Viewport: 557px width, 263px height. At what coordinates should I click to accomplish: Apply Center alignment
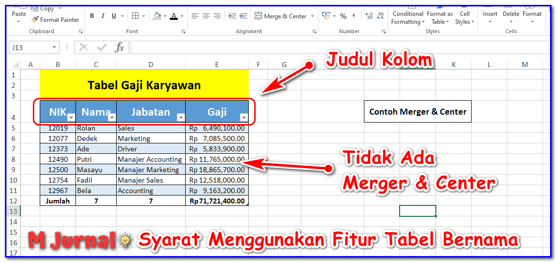206,16
